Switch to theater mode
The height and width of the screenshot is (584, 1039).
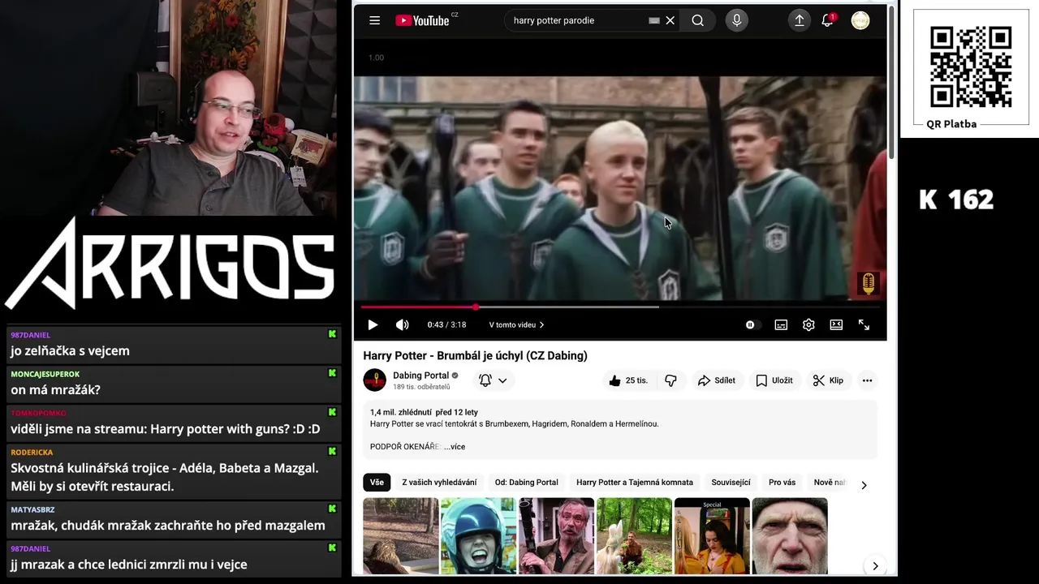click(836, 324)
